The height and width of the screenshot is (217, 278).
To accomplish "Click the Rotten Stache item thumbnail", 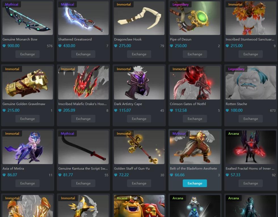I will point(251,83).
